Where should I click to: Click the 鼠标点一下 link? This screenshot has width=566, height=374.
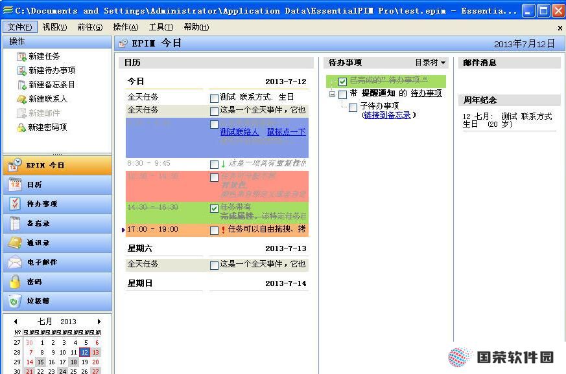(x=286, y=132)
